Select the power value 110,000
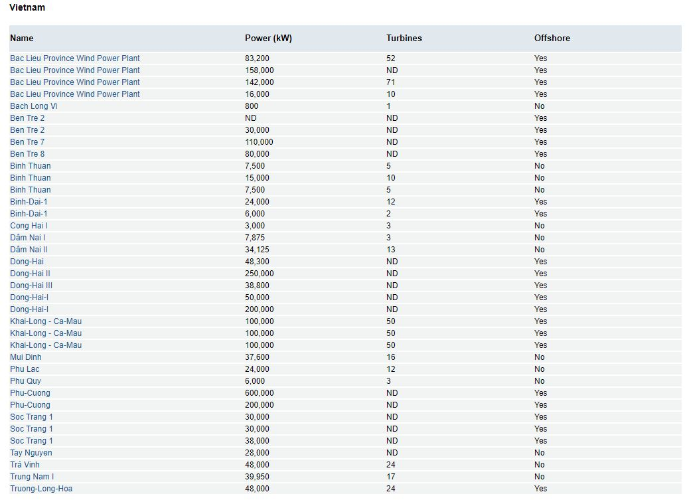The height and width of the screenshot is (500, 689). pos(259,141)
